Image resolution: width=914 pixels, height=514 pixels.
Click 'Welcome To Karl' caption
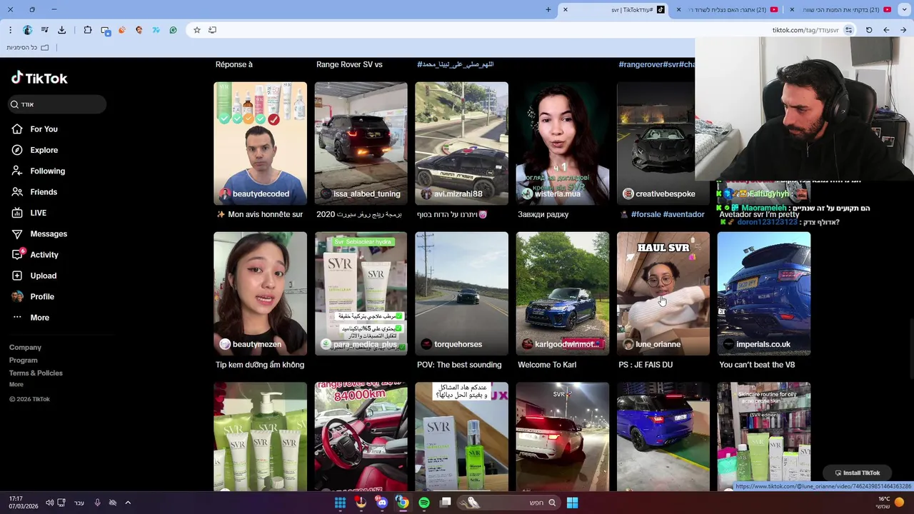tap(547, 365)
